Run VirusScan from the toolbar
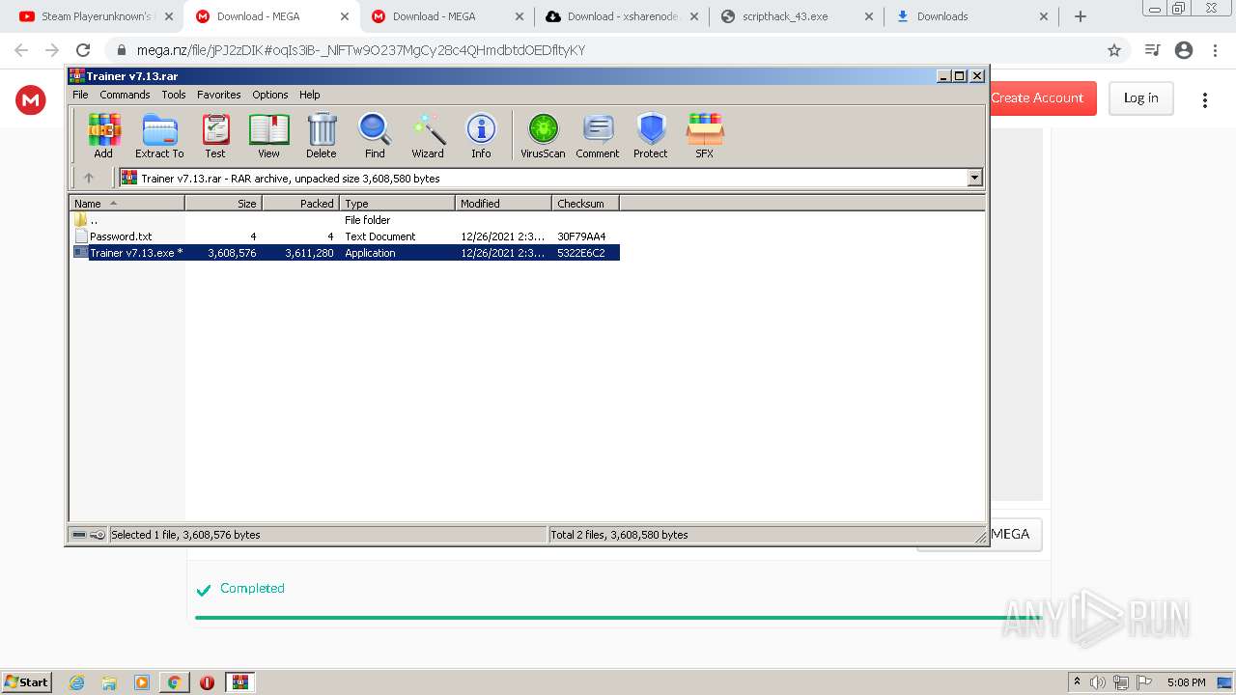The image size is (1236, 695). [543, 135]
